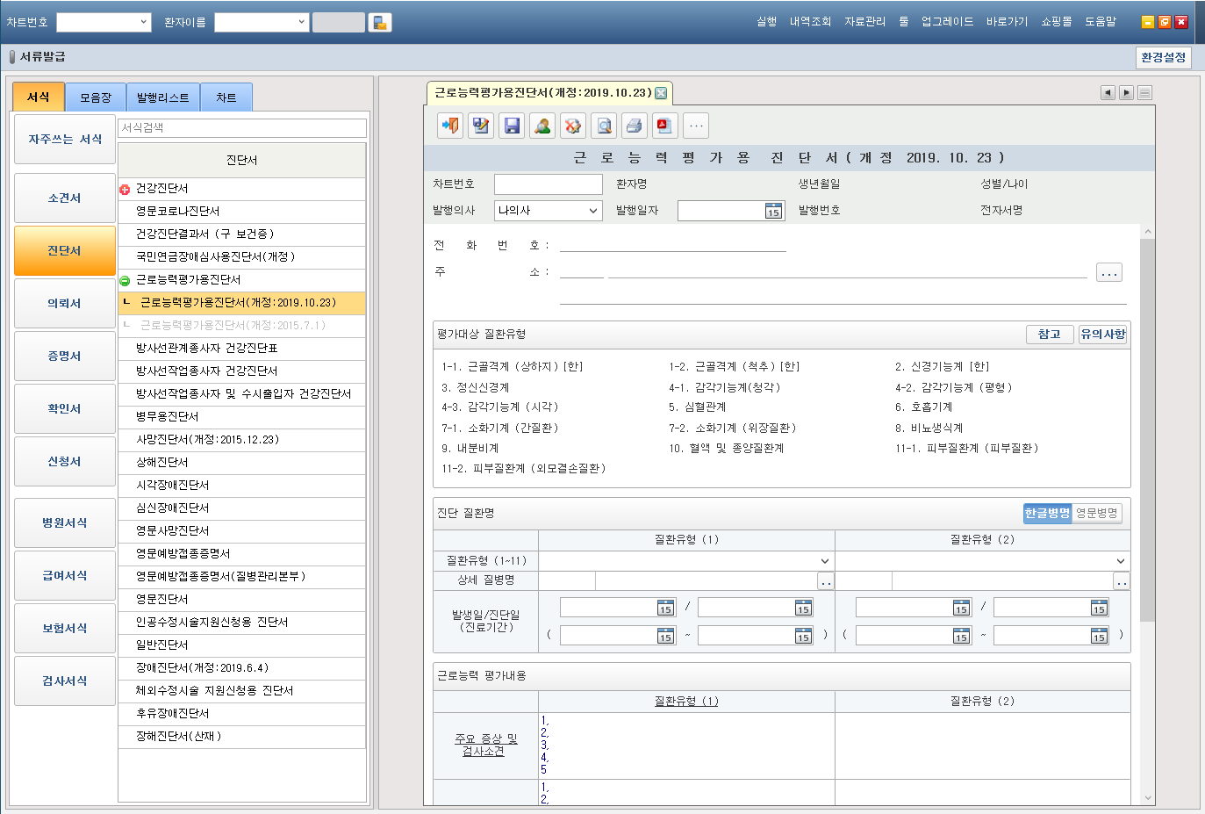The image size is (1205, 814).
Task: Open the 질환유형 (1) type dropdown
Action: (685, 561)
